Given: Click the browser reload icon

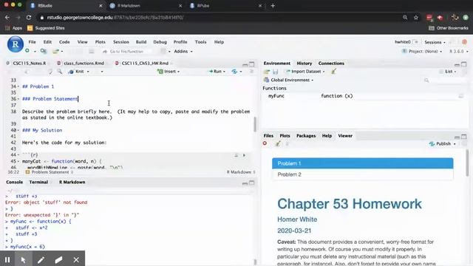Looking at the screenshot, I should click(29, 18).
